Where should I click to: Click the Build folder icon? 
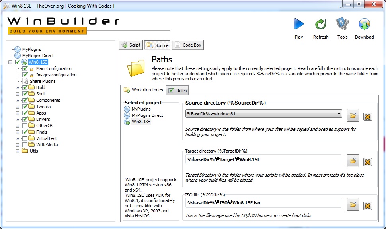click(31, 87)
